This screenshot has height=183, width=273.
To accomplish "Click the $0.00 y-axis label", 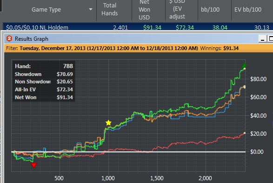I will (x=257, y=152).
